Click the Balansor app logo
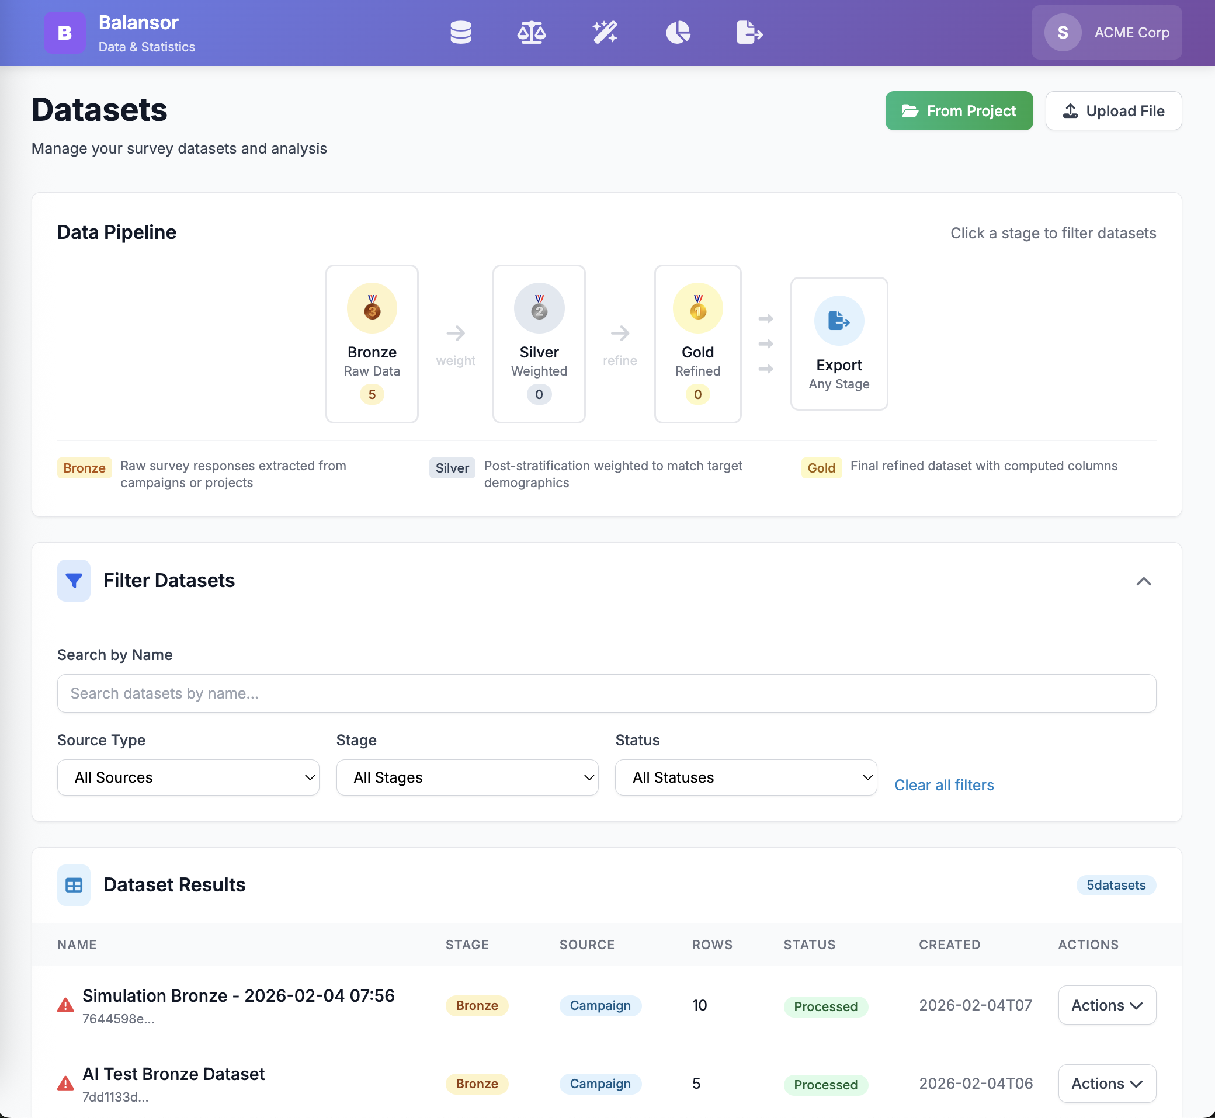The height and width of the screenshot is (1118, 1215). [65, 33]
